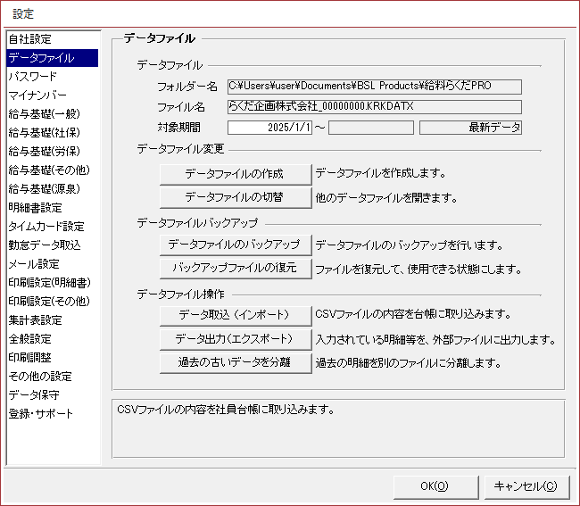Click データ出力 (エクスポート) button
The image size is (580, 506).
coord(235,339)
